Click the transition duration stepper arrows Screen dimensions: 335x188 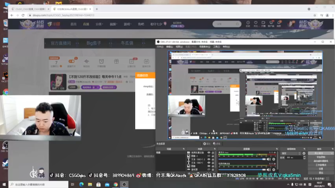coord(304,158)
